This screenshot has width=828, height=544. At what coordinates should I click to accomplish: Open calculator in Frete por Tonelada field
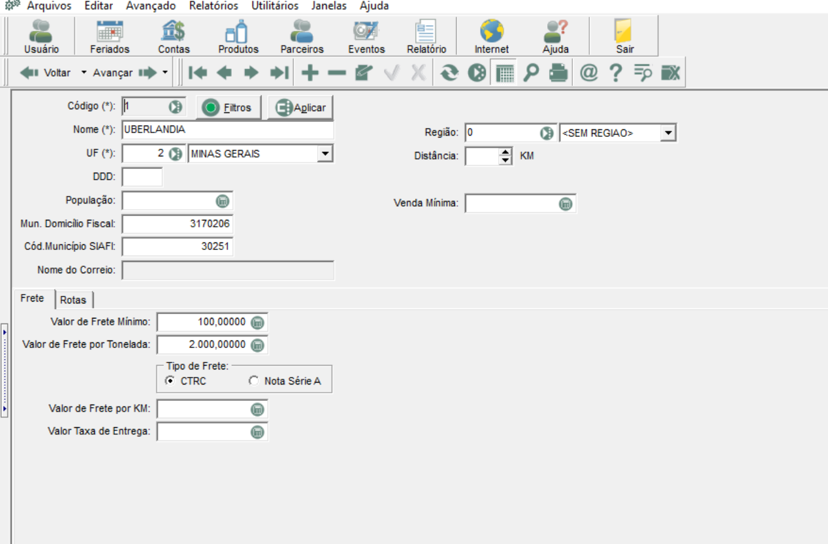coord(258,345)
